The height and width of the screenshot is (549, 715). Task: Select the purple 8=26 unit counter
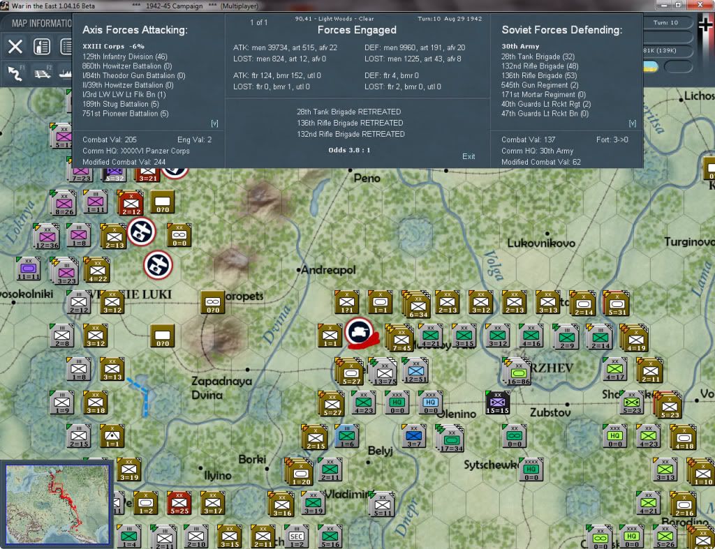coord(64,203)
